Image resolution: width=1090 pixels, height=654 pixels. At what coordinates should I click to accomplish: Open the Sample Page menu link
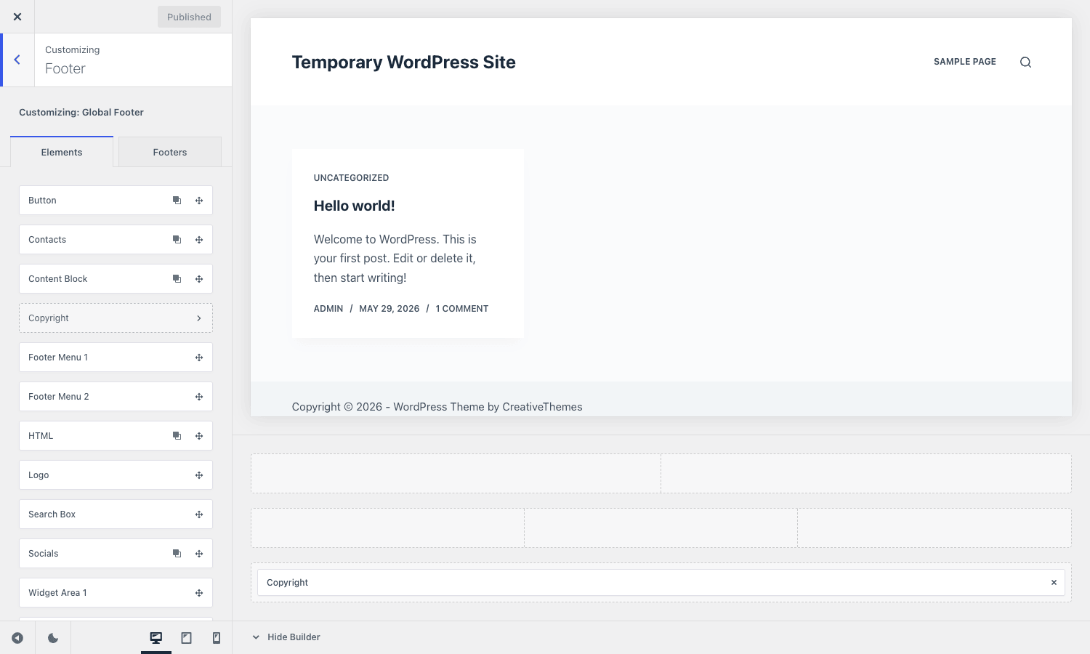(x=965, y=62)
